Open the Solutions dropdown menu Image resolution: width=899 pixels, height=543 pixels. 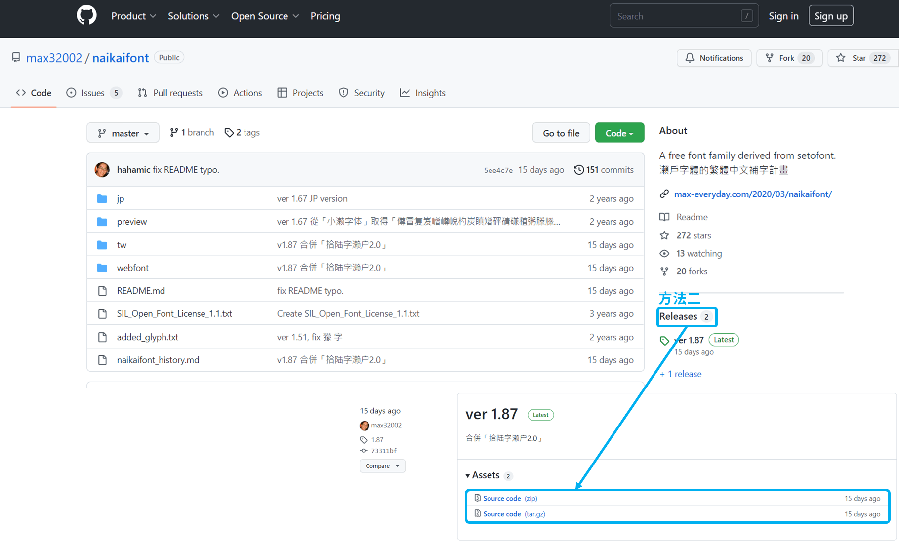[193, 16]
